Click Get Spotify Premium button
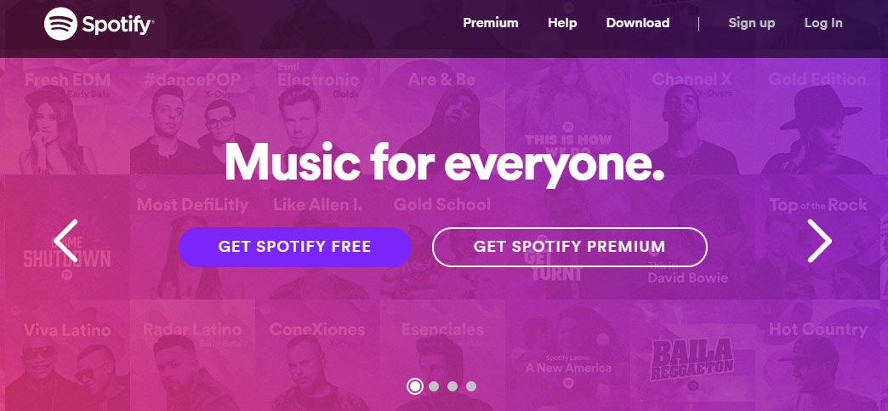This screenshot has height=411, width=888. coord(570,247)
